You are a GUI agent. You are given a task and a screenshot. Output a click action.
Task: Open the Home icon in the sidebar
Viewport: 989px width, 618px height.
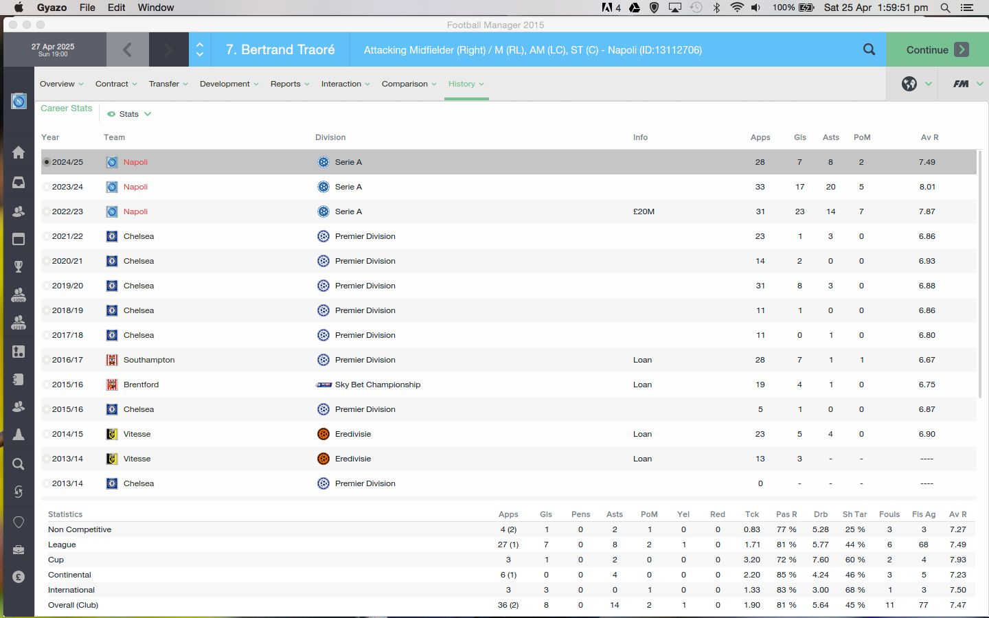(19, 152)
